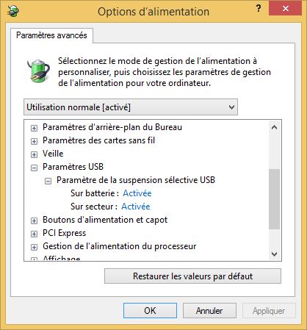Open the Utilisation normale power plan dropdown
This screenshot has height=330, width=307.
click(131, 107)
